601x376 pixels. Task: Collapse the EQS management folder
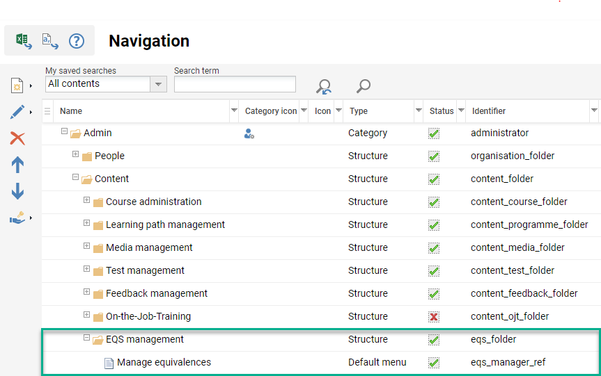pos(87,338)
